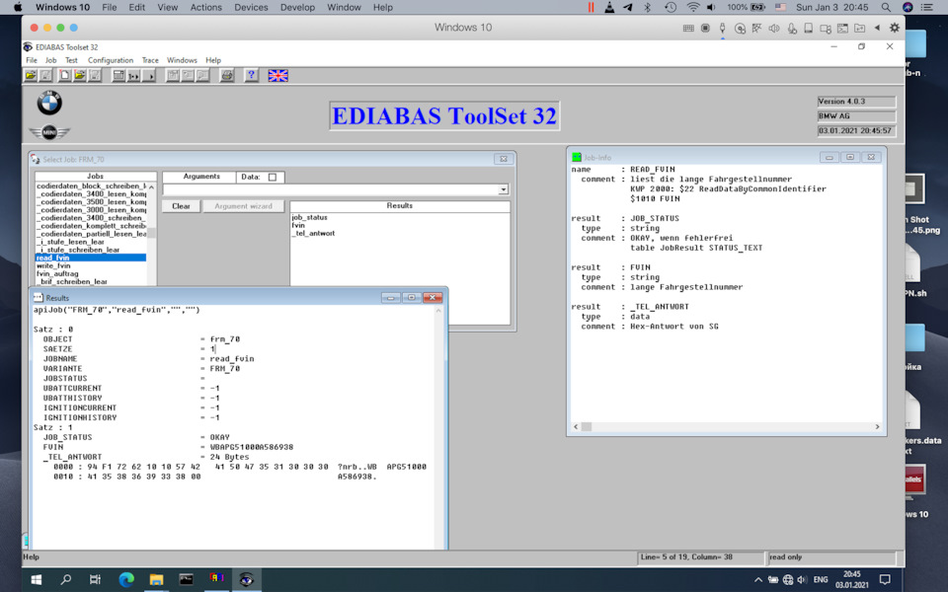Open the Job menu
Viewport: 948px width, 592px height.
[50, 60]
